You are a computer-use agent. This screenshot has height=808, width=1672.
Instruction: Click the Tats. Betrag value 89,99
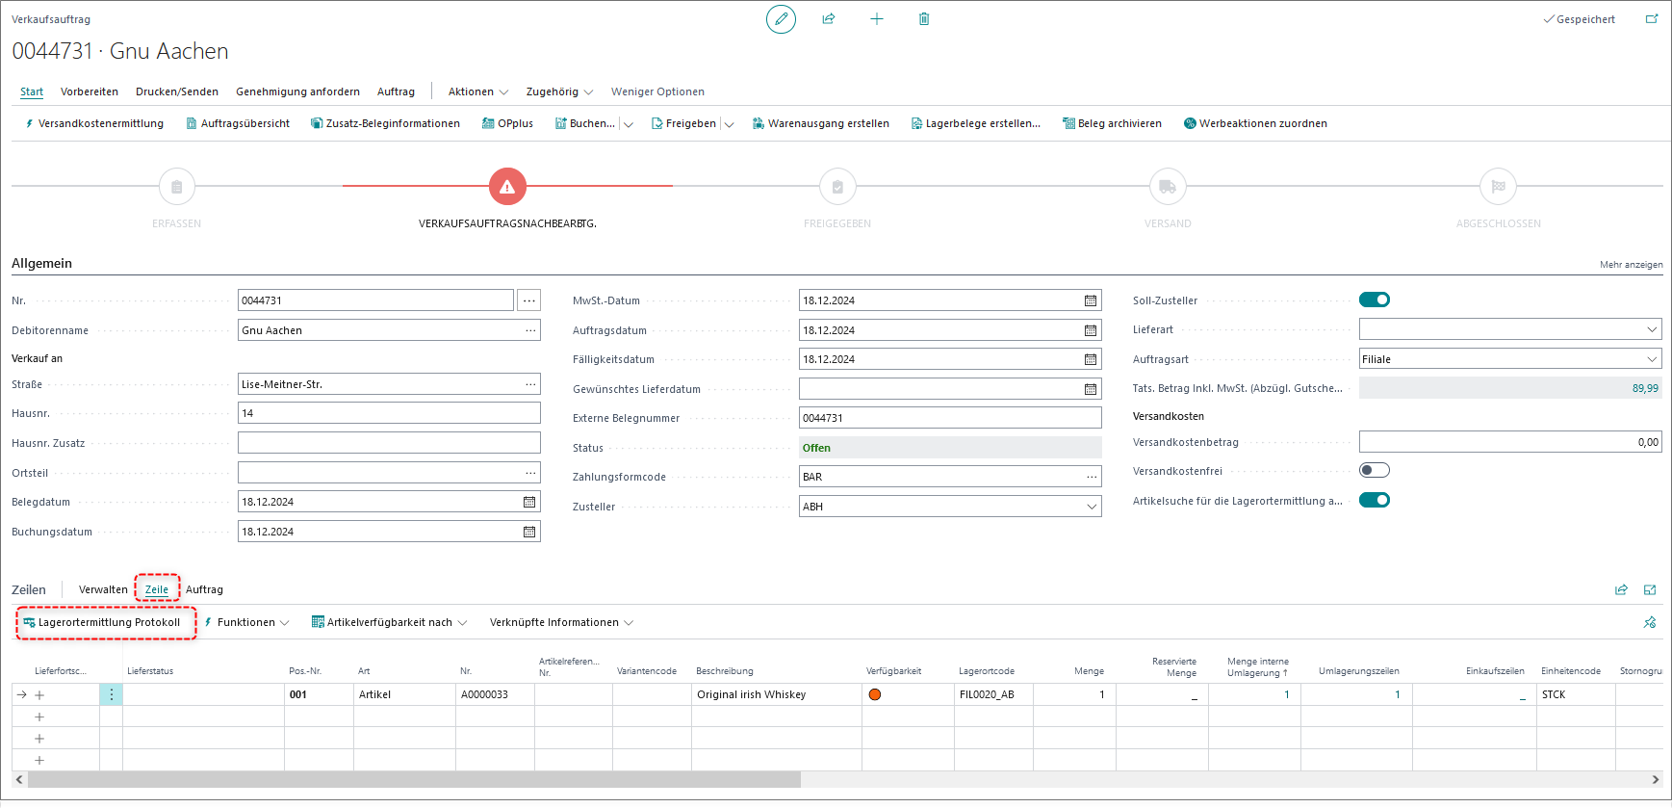(1645, 388)
